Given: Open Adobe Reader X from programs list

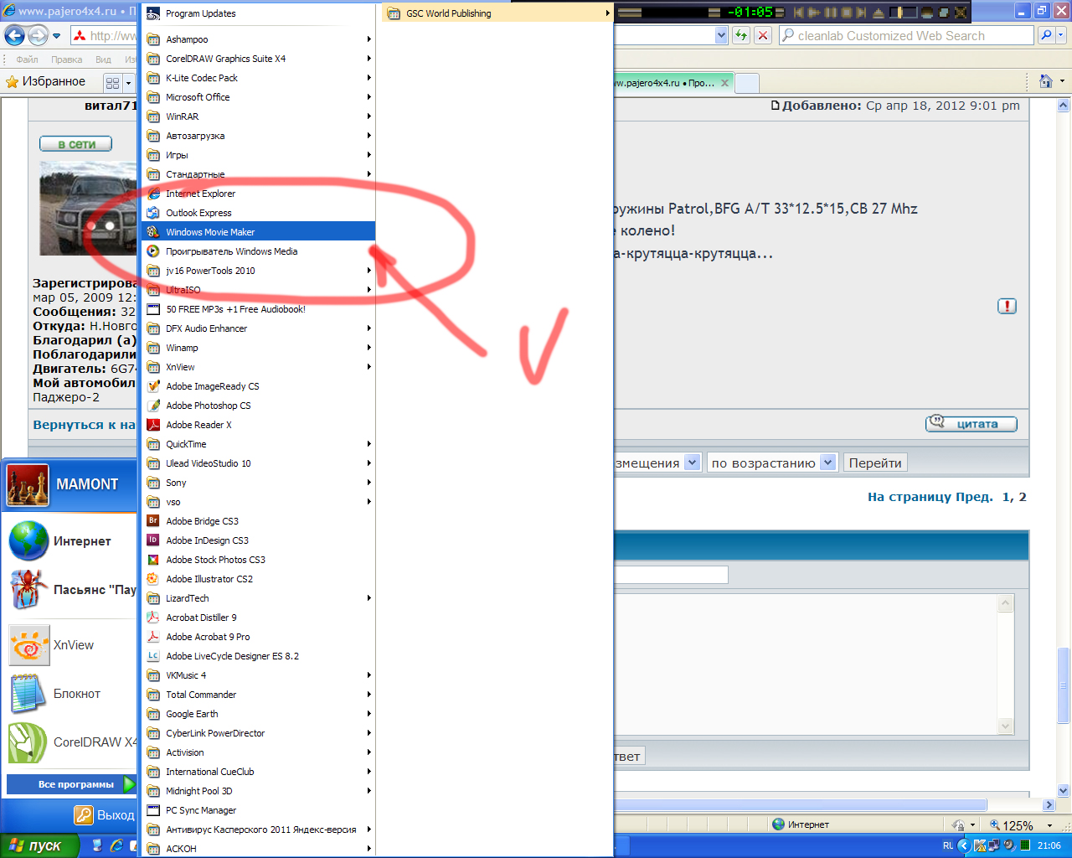Looking at the screenshot, I should [259, 425].
